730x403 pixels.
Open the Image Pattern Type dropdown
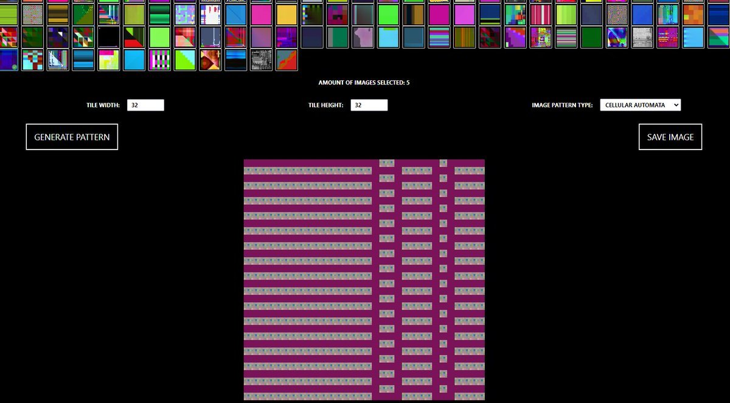tap(640, 105)
